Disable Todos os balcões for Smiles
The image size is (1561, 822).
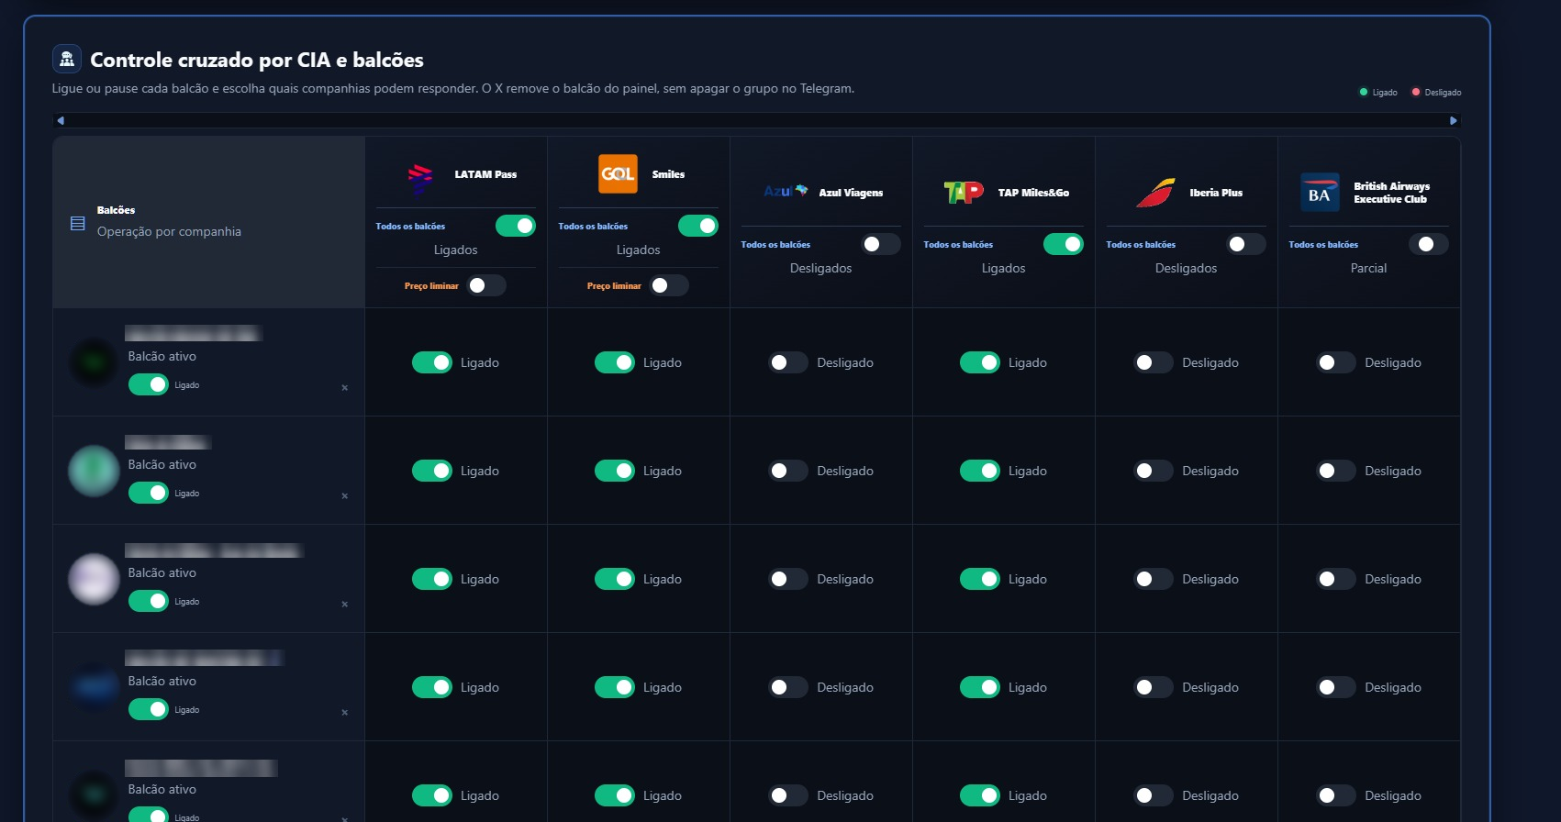coord(698,226)
